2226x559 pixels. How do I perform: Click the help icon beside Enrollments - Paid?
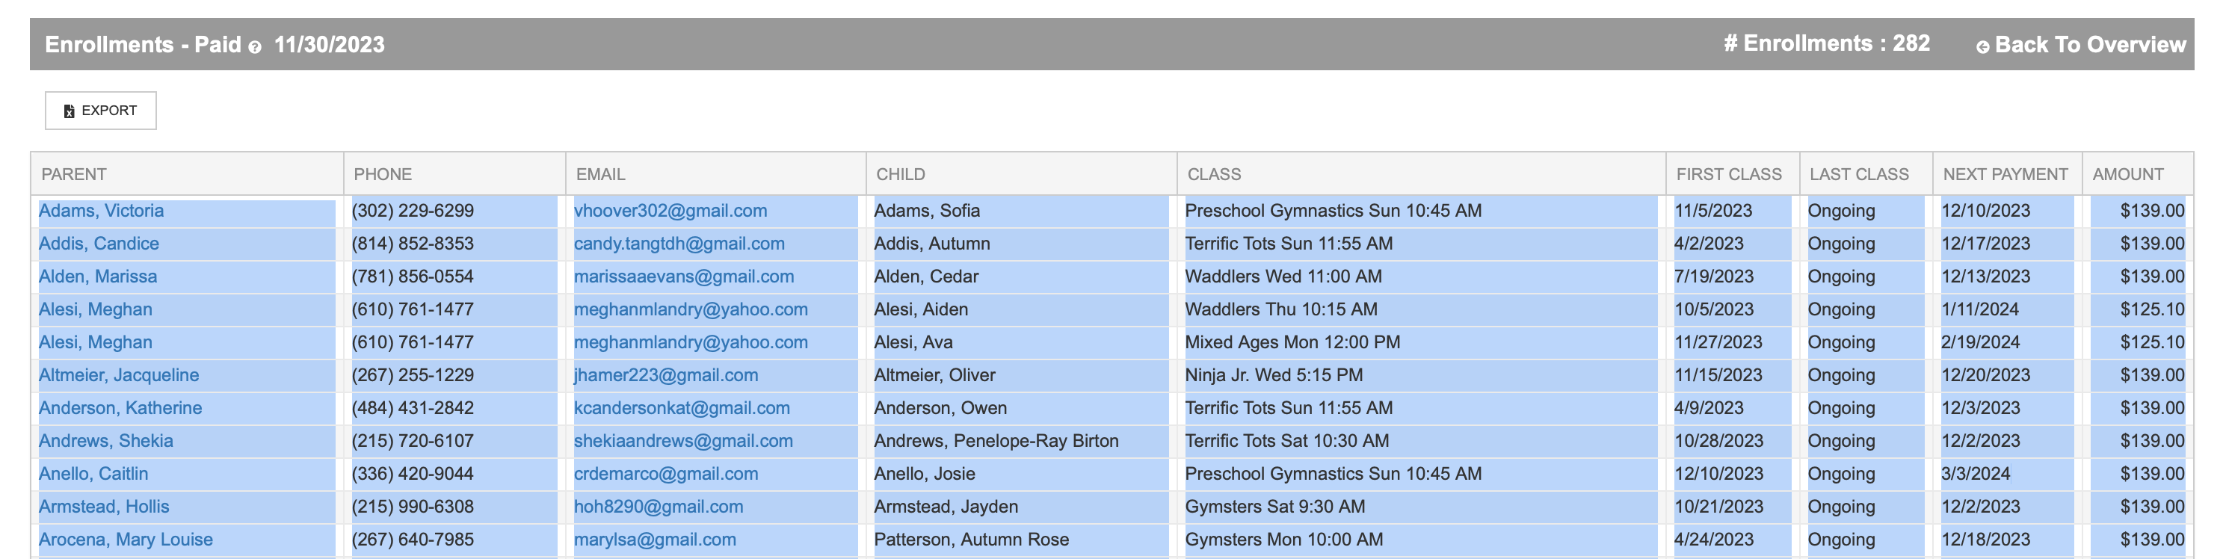point(254,48)
